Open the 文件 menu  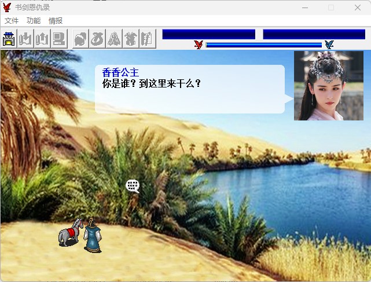tap(12, 21)
